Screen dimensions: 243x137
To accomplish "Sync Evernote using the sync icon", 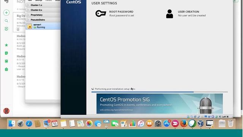I will 6,29.
